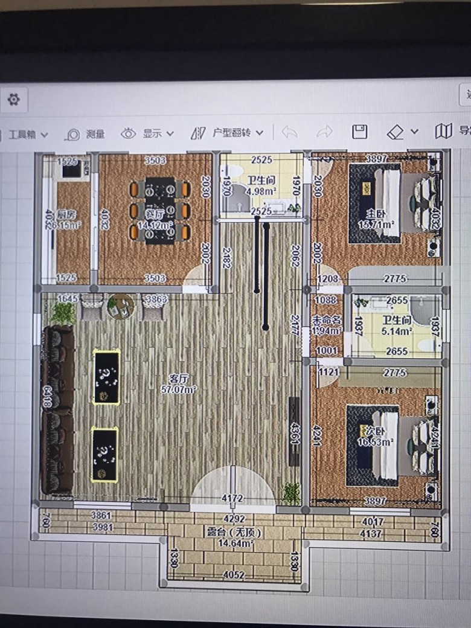Screen dimensions: 471x628
Task: Select the eraser clear tool
Action: tap(396, 131)
